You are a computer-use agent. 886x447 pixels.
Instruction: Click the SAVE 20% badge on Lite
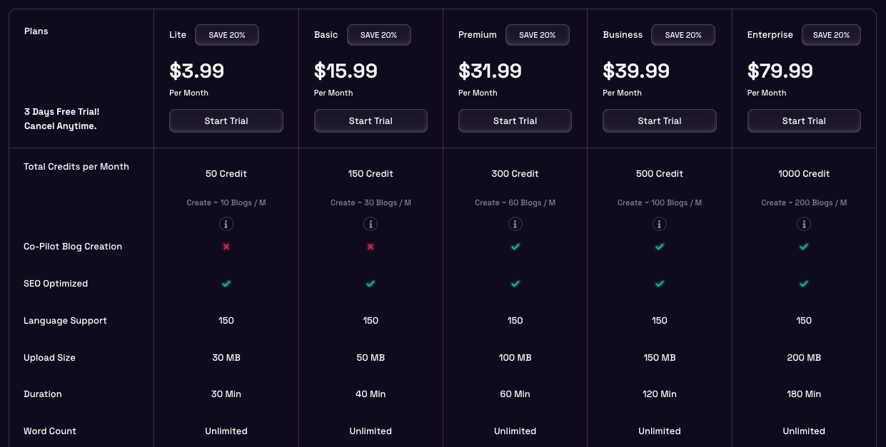(227, 35)
